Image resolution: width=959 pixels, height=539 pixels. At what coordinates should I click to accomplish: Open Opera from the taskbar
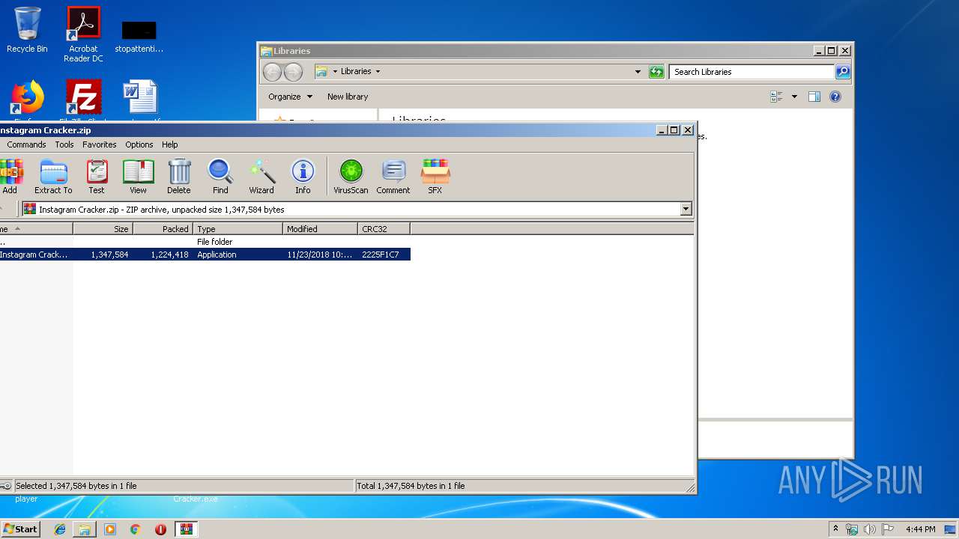point(160,529)
